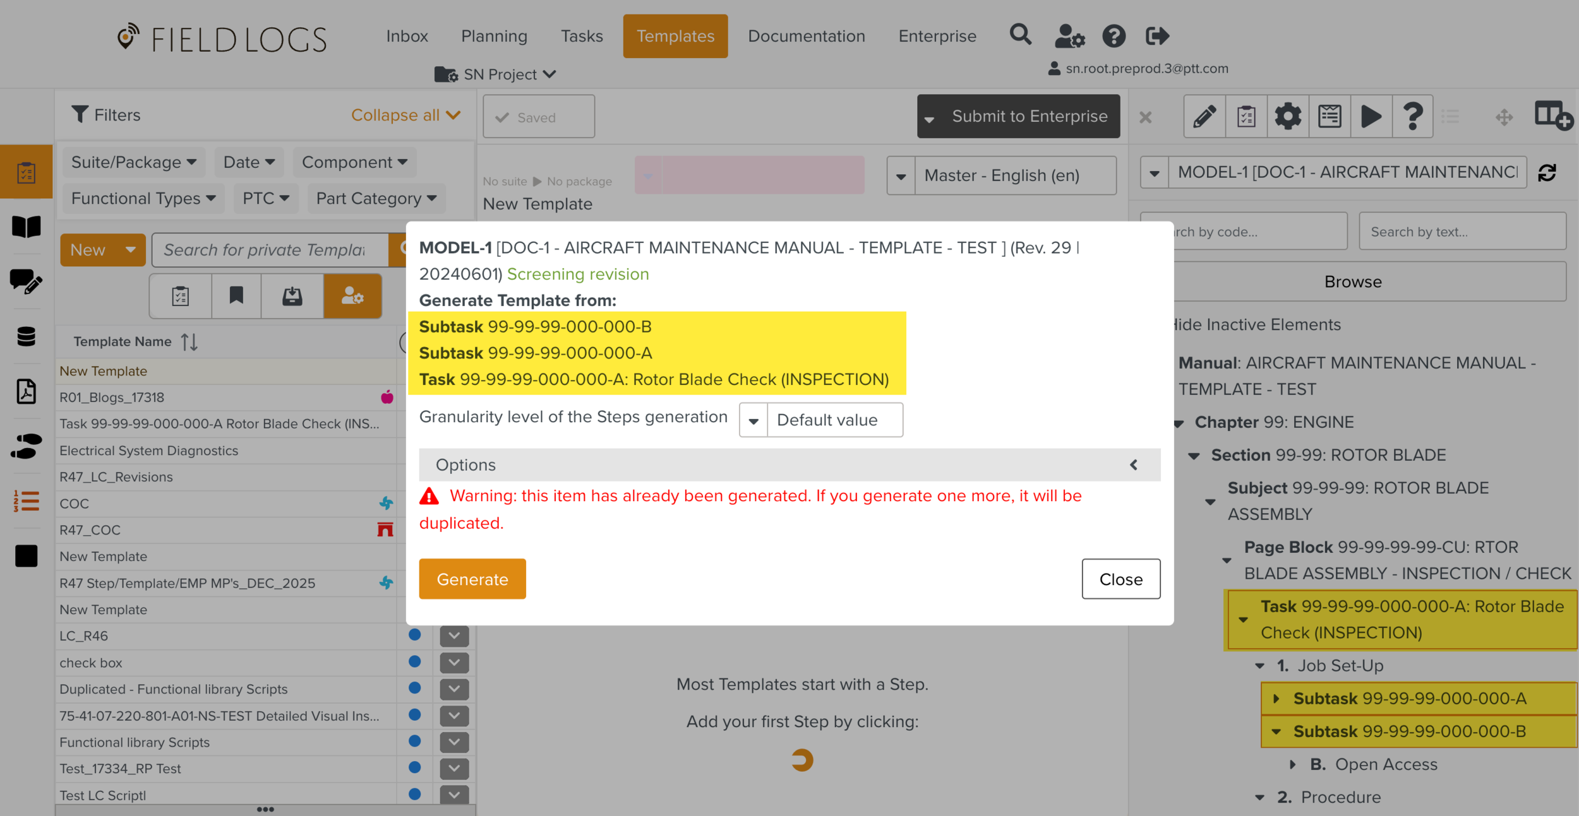This screenshot has width=1579, height=816.
Task: Click the Search by text field
Action: click(1462, 232)
